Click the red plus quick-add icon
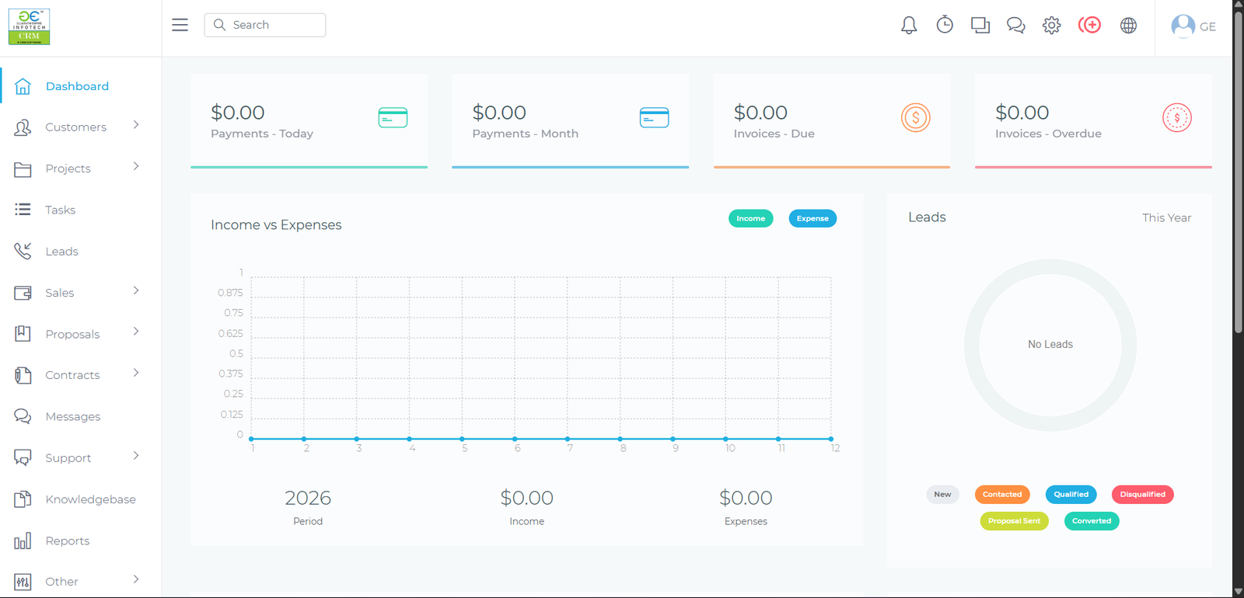Screen dimensions: 1244x598 coord(1089,26)
